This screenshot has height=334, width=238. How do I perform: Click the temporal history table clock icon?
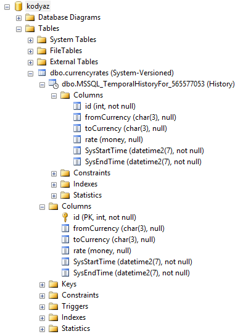click(x=54, y=84)
